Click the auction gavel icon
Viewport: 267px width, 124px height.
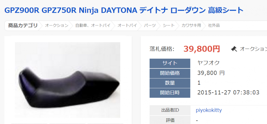click(x=234, y=49)
